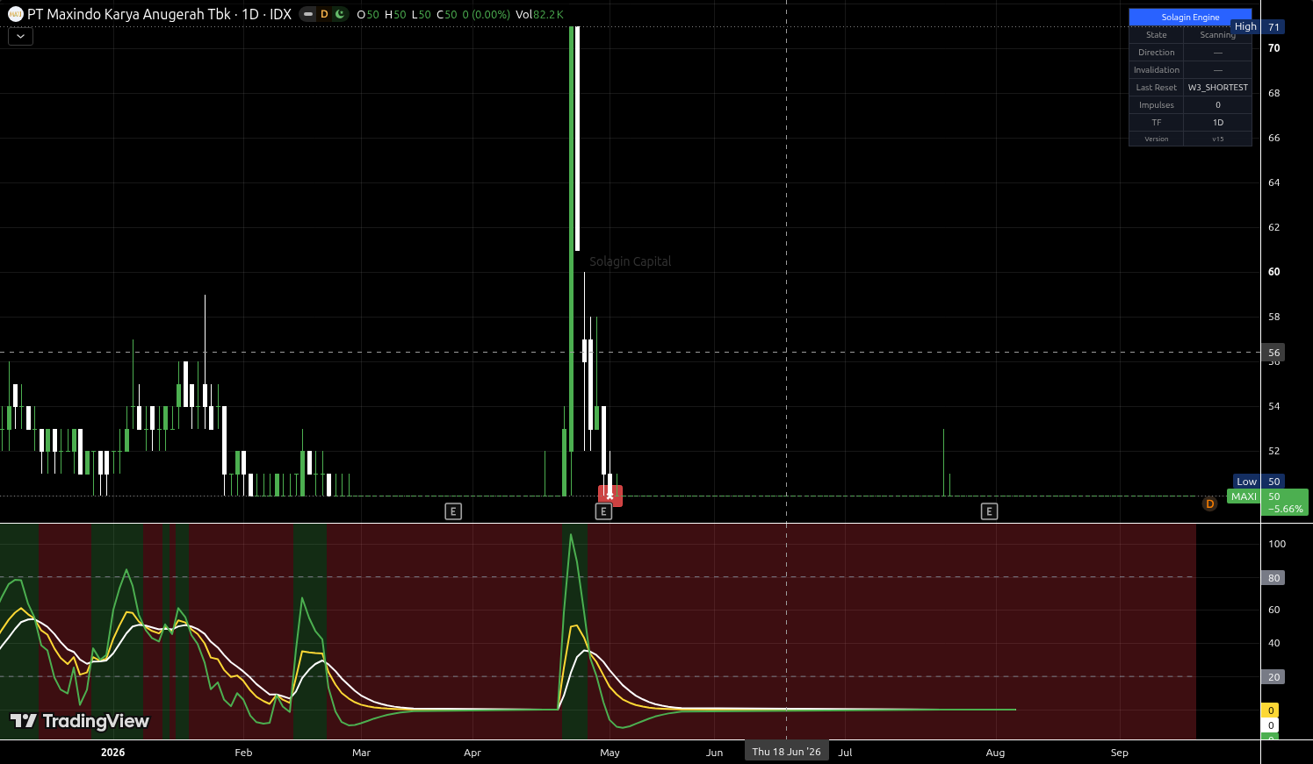Click the Feb label on time axis
Image resolution: width=1313 pixels, height=764 pixels.
pyautogui.click(x=243, y=753)
